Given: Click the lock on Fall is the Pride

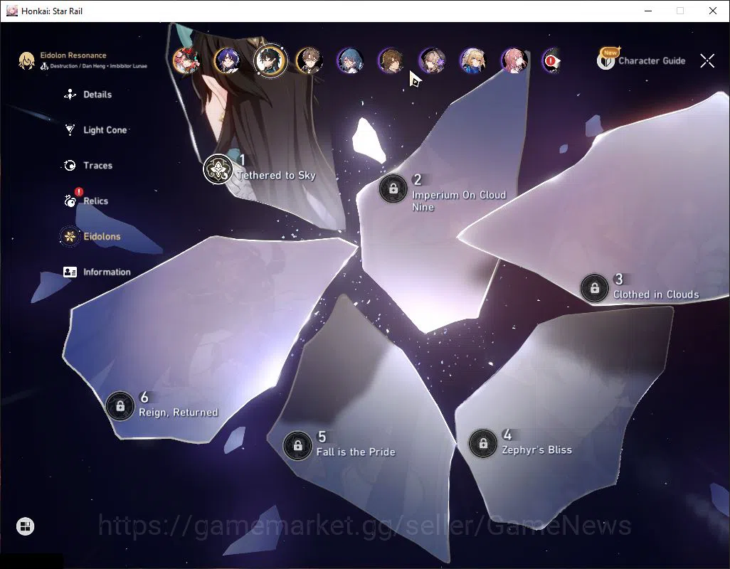Looking at the screenshot, I should tap(297, 445).
